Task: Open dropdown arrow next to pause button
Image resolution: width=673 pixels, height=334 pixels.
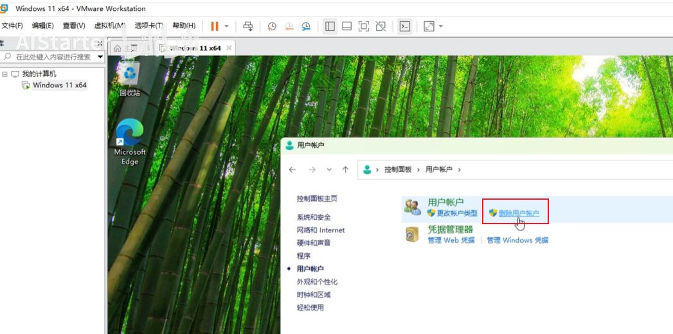Action: click(226, 26)
